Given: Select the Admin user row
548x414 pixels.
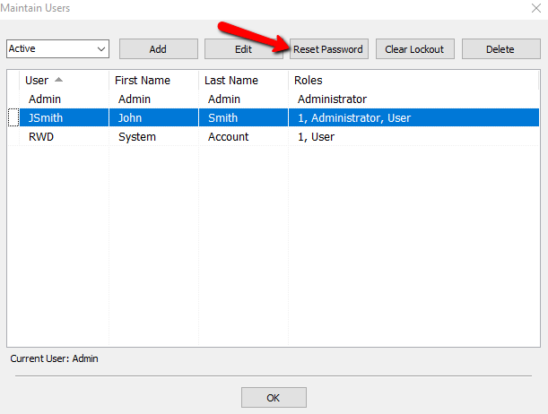Looking at the screenshot, I should 274,99.
